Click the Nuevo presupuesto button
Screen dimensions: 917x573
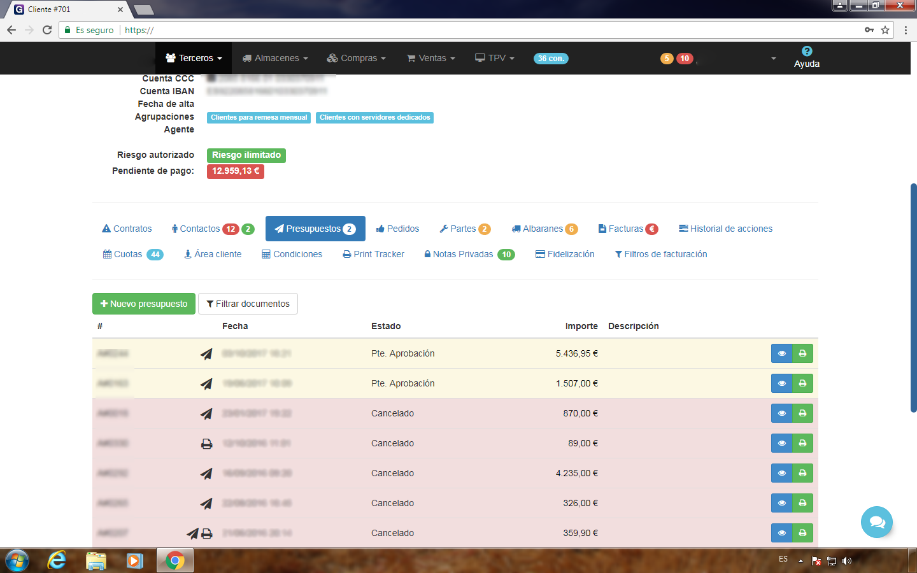144,304
